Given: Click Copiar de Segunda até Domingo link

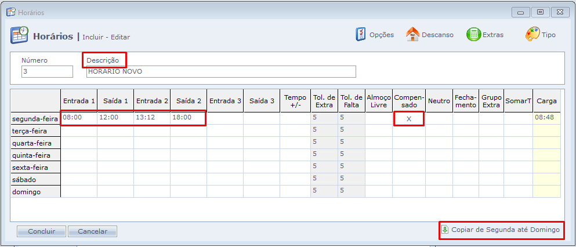Looking at the screenshot, I should (505, 230).
